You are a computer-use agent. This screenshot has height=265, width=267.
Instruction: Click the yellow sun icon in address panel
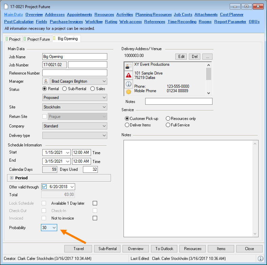point(129,92)
